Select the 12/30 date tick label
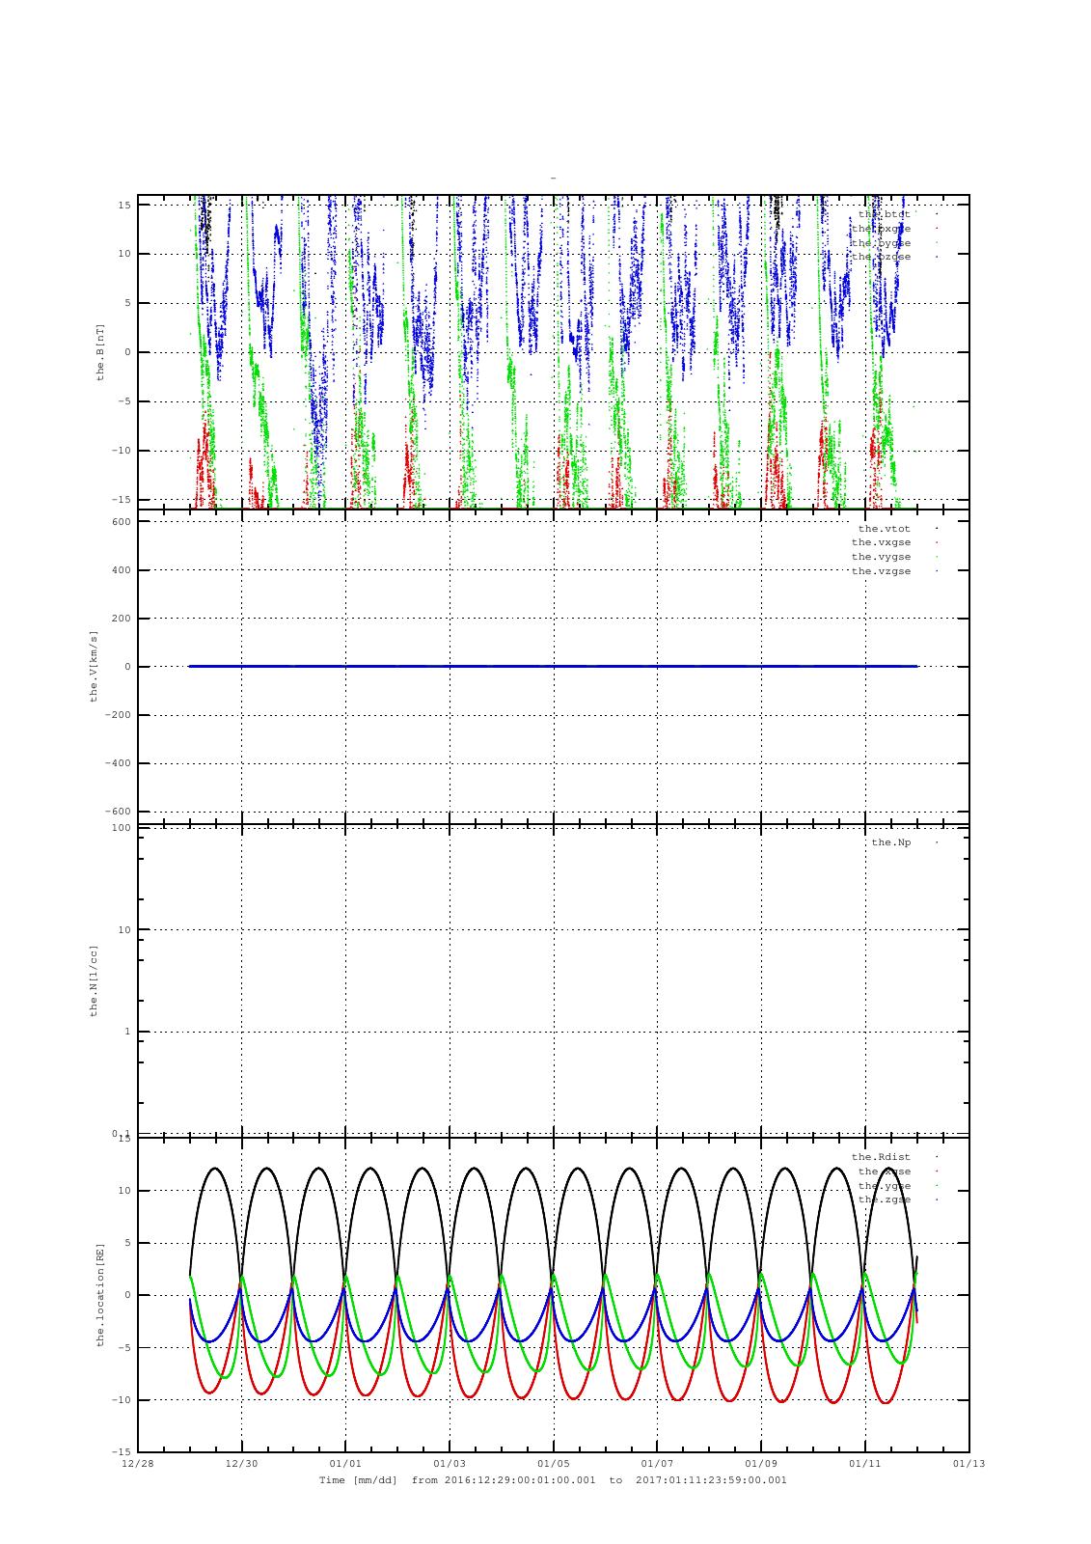 pyautogui.click(x=241, y=1463)
